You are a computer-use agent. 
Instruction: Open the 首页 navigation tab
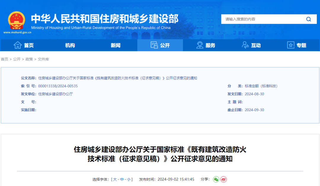(x=24, y=45)
